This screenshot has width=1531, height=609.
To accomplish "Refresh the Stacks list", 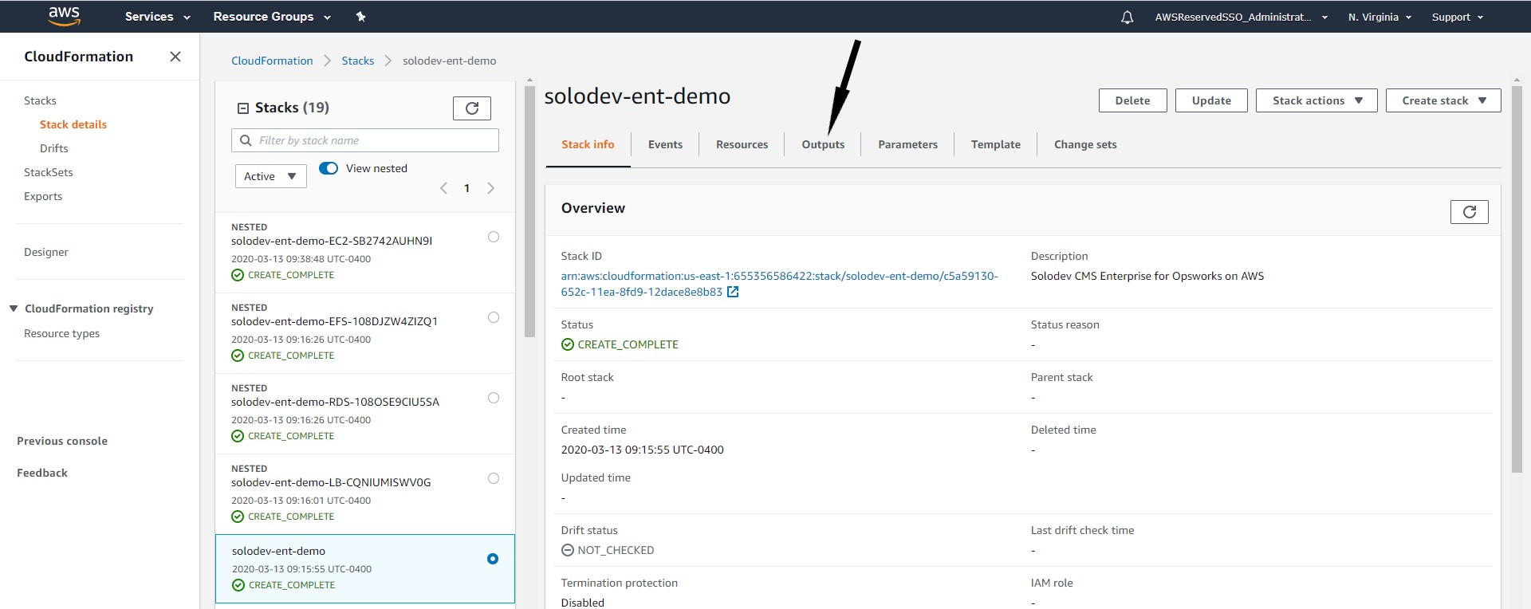I will 471,108.
